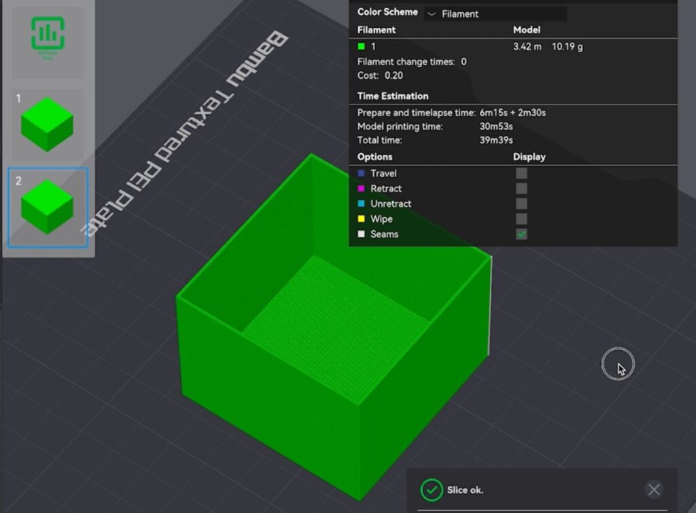The height and width of the screenshot is (513, 696).
Task: Enable the Retract display checkbox
Action: click(521, 189)
